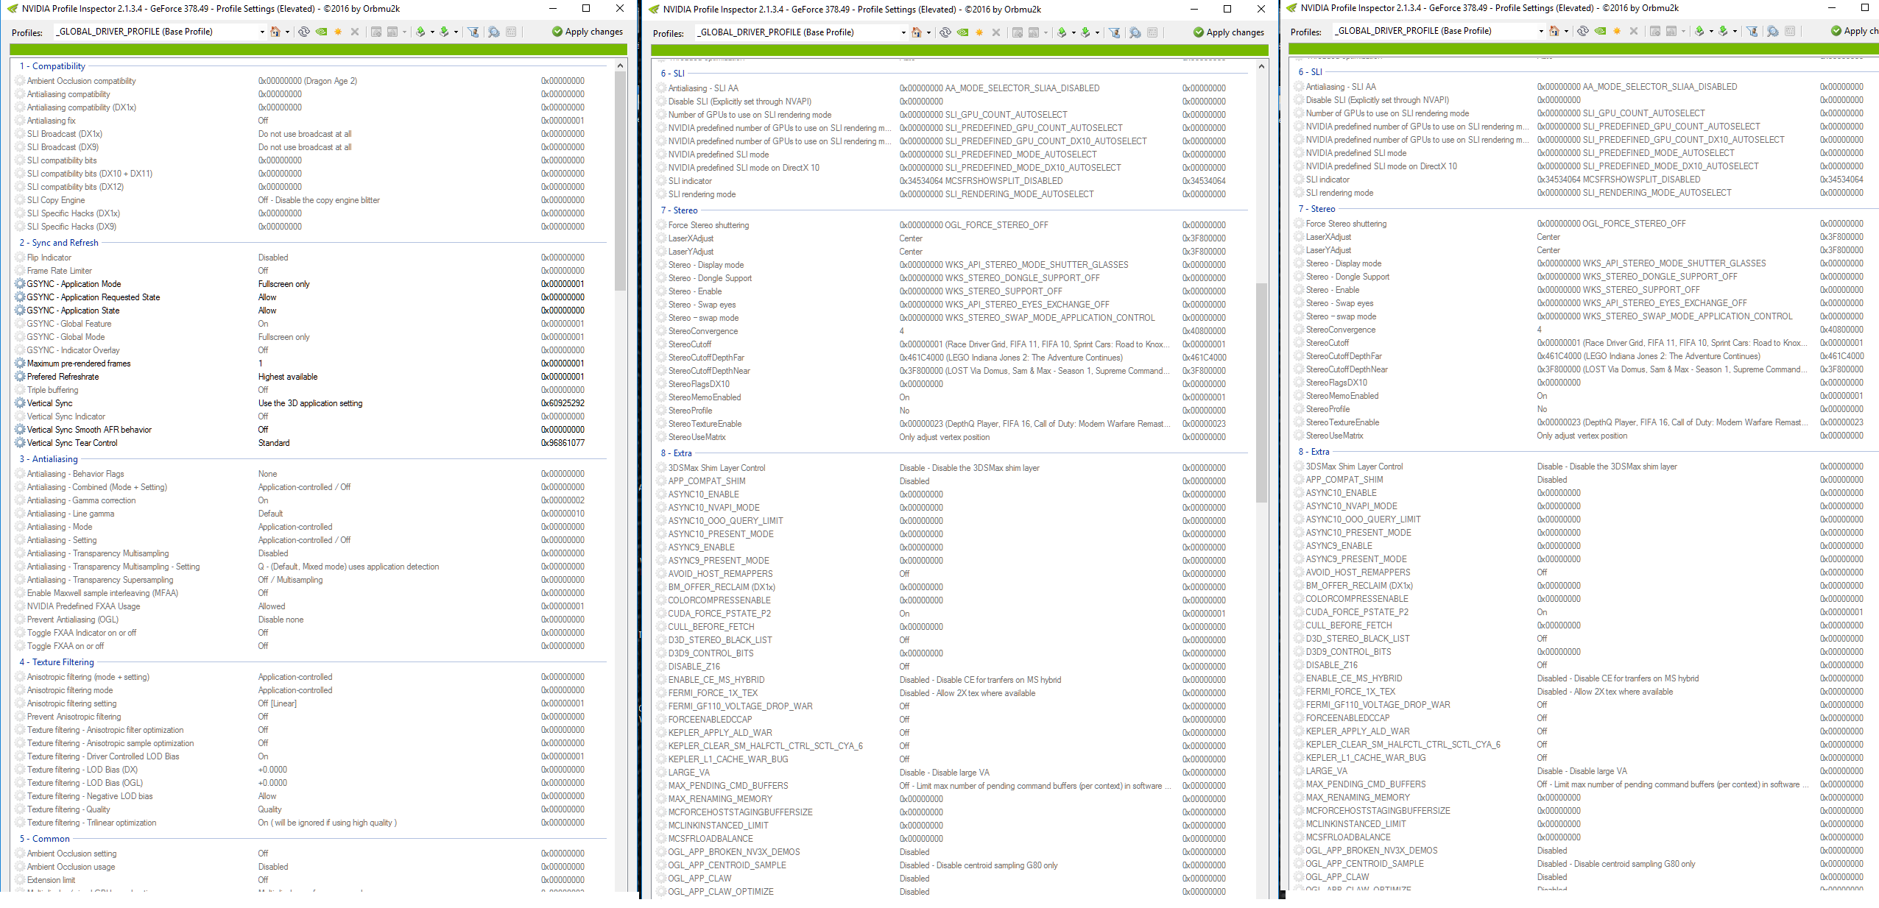Open the arrow next to home icon, left window
Viewport: 1879px width, 908px height.
click(x=287, y=32)
